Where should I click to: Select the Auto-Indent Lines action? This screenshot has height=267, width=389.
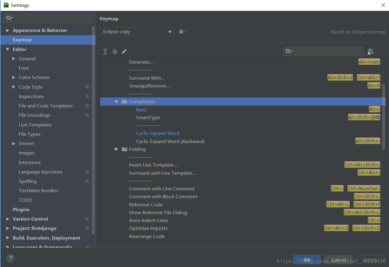click(x=149, y=221)
